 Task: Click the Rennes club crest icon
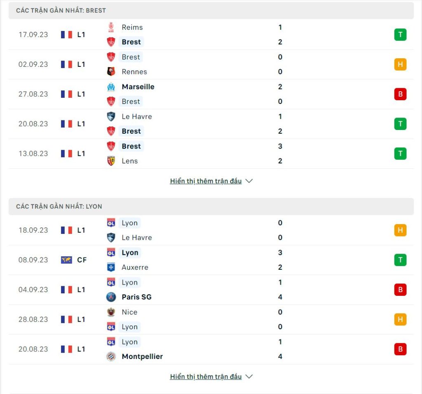pyautogui.click(x=111, y=72)
